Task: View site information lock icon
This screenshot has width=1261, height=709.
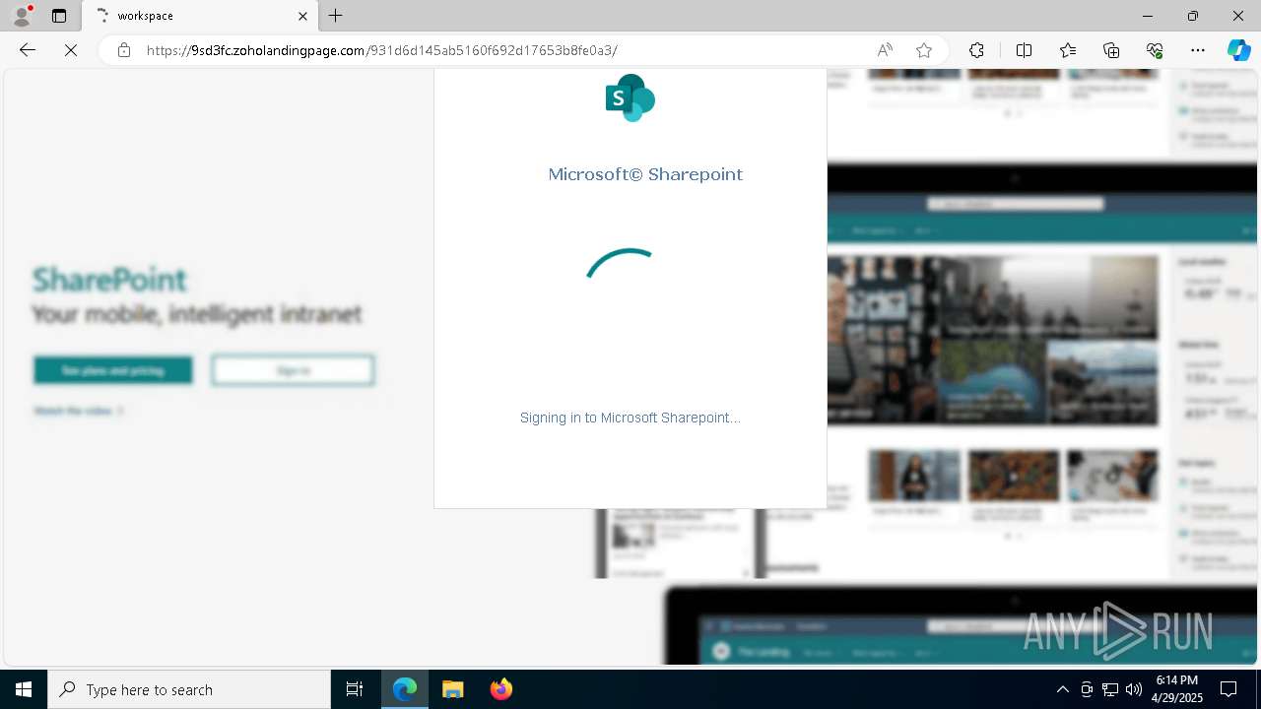Action: (x=124, y=50)
